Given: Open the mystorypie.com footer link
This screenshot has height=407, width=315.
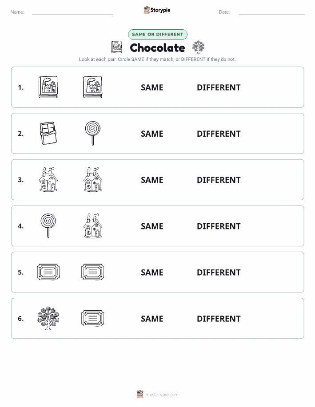Looking at the screenshot, I should coord(162,395).
